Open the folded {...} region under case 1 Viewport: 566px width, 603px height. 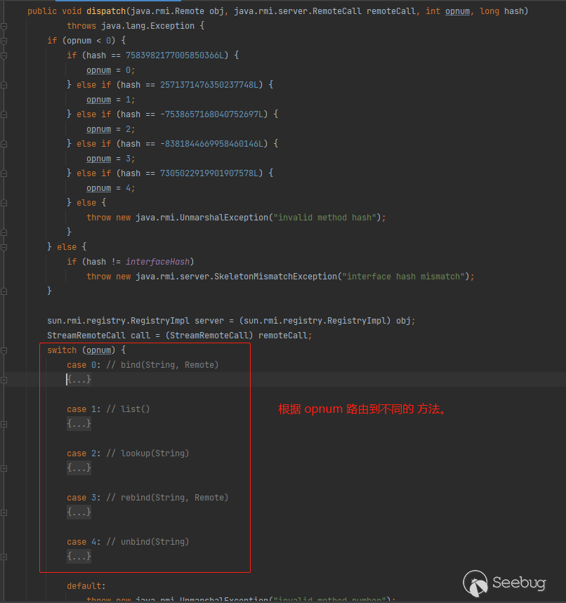[x=79, y=424]
